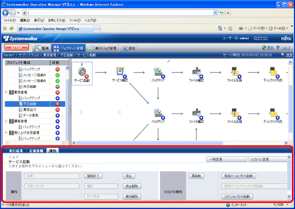This screenshot has height=209, width=295.
Task: Click the job flow horizontal scrollbar
Action: [149, 143]
